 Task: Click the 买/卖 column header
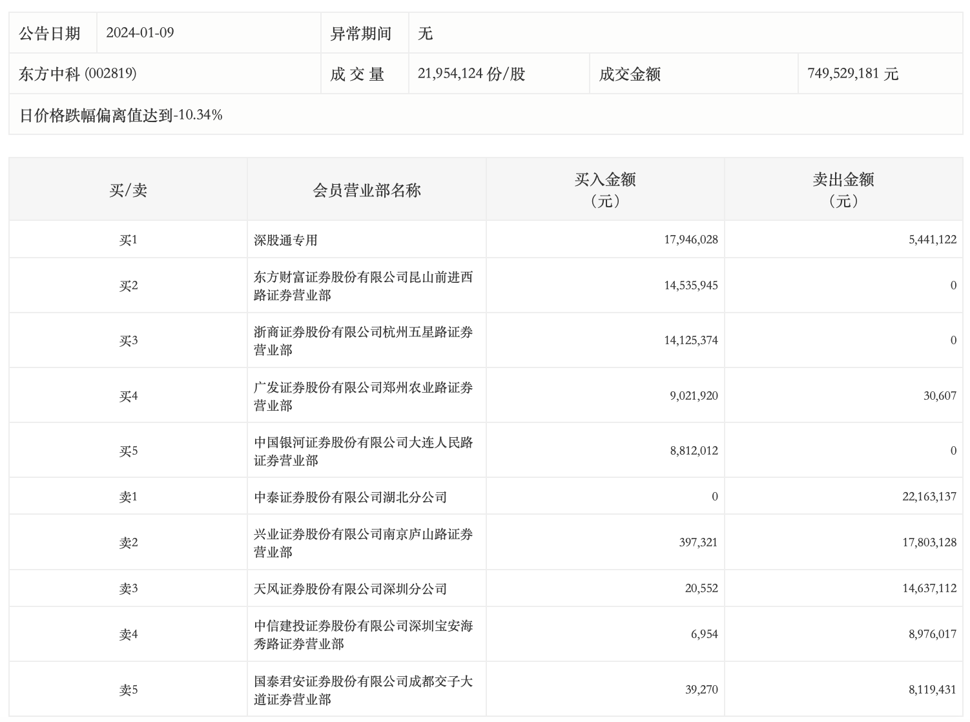tap(128, 190)
